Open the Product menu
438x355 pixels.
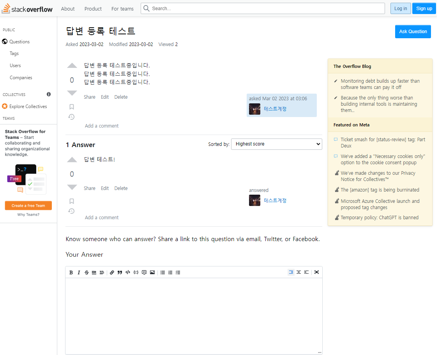pyautogui.click(x=93, y=9)
